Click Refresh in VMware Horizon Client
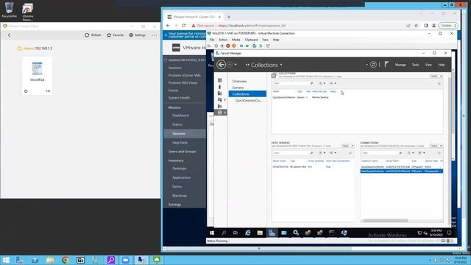This screenshot has height=265, width=471. (x=93, y=35)
